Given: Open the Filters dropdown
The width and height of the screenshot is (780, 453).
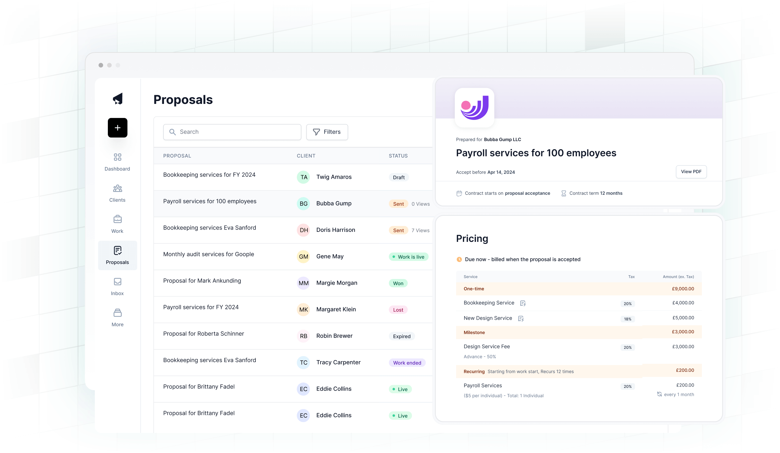Looking at the screenshot, I should [x=327, y=132].
